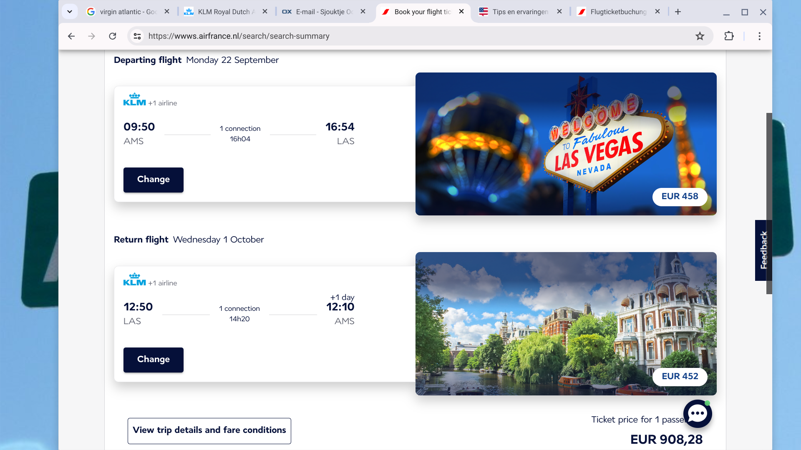Expand the tab search dropdown arrow

[x=70, y=12]
